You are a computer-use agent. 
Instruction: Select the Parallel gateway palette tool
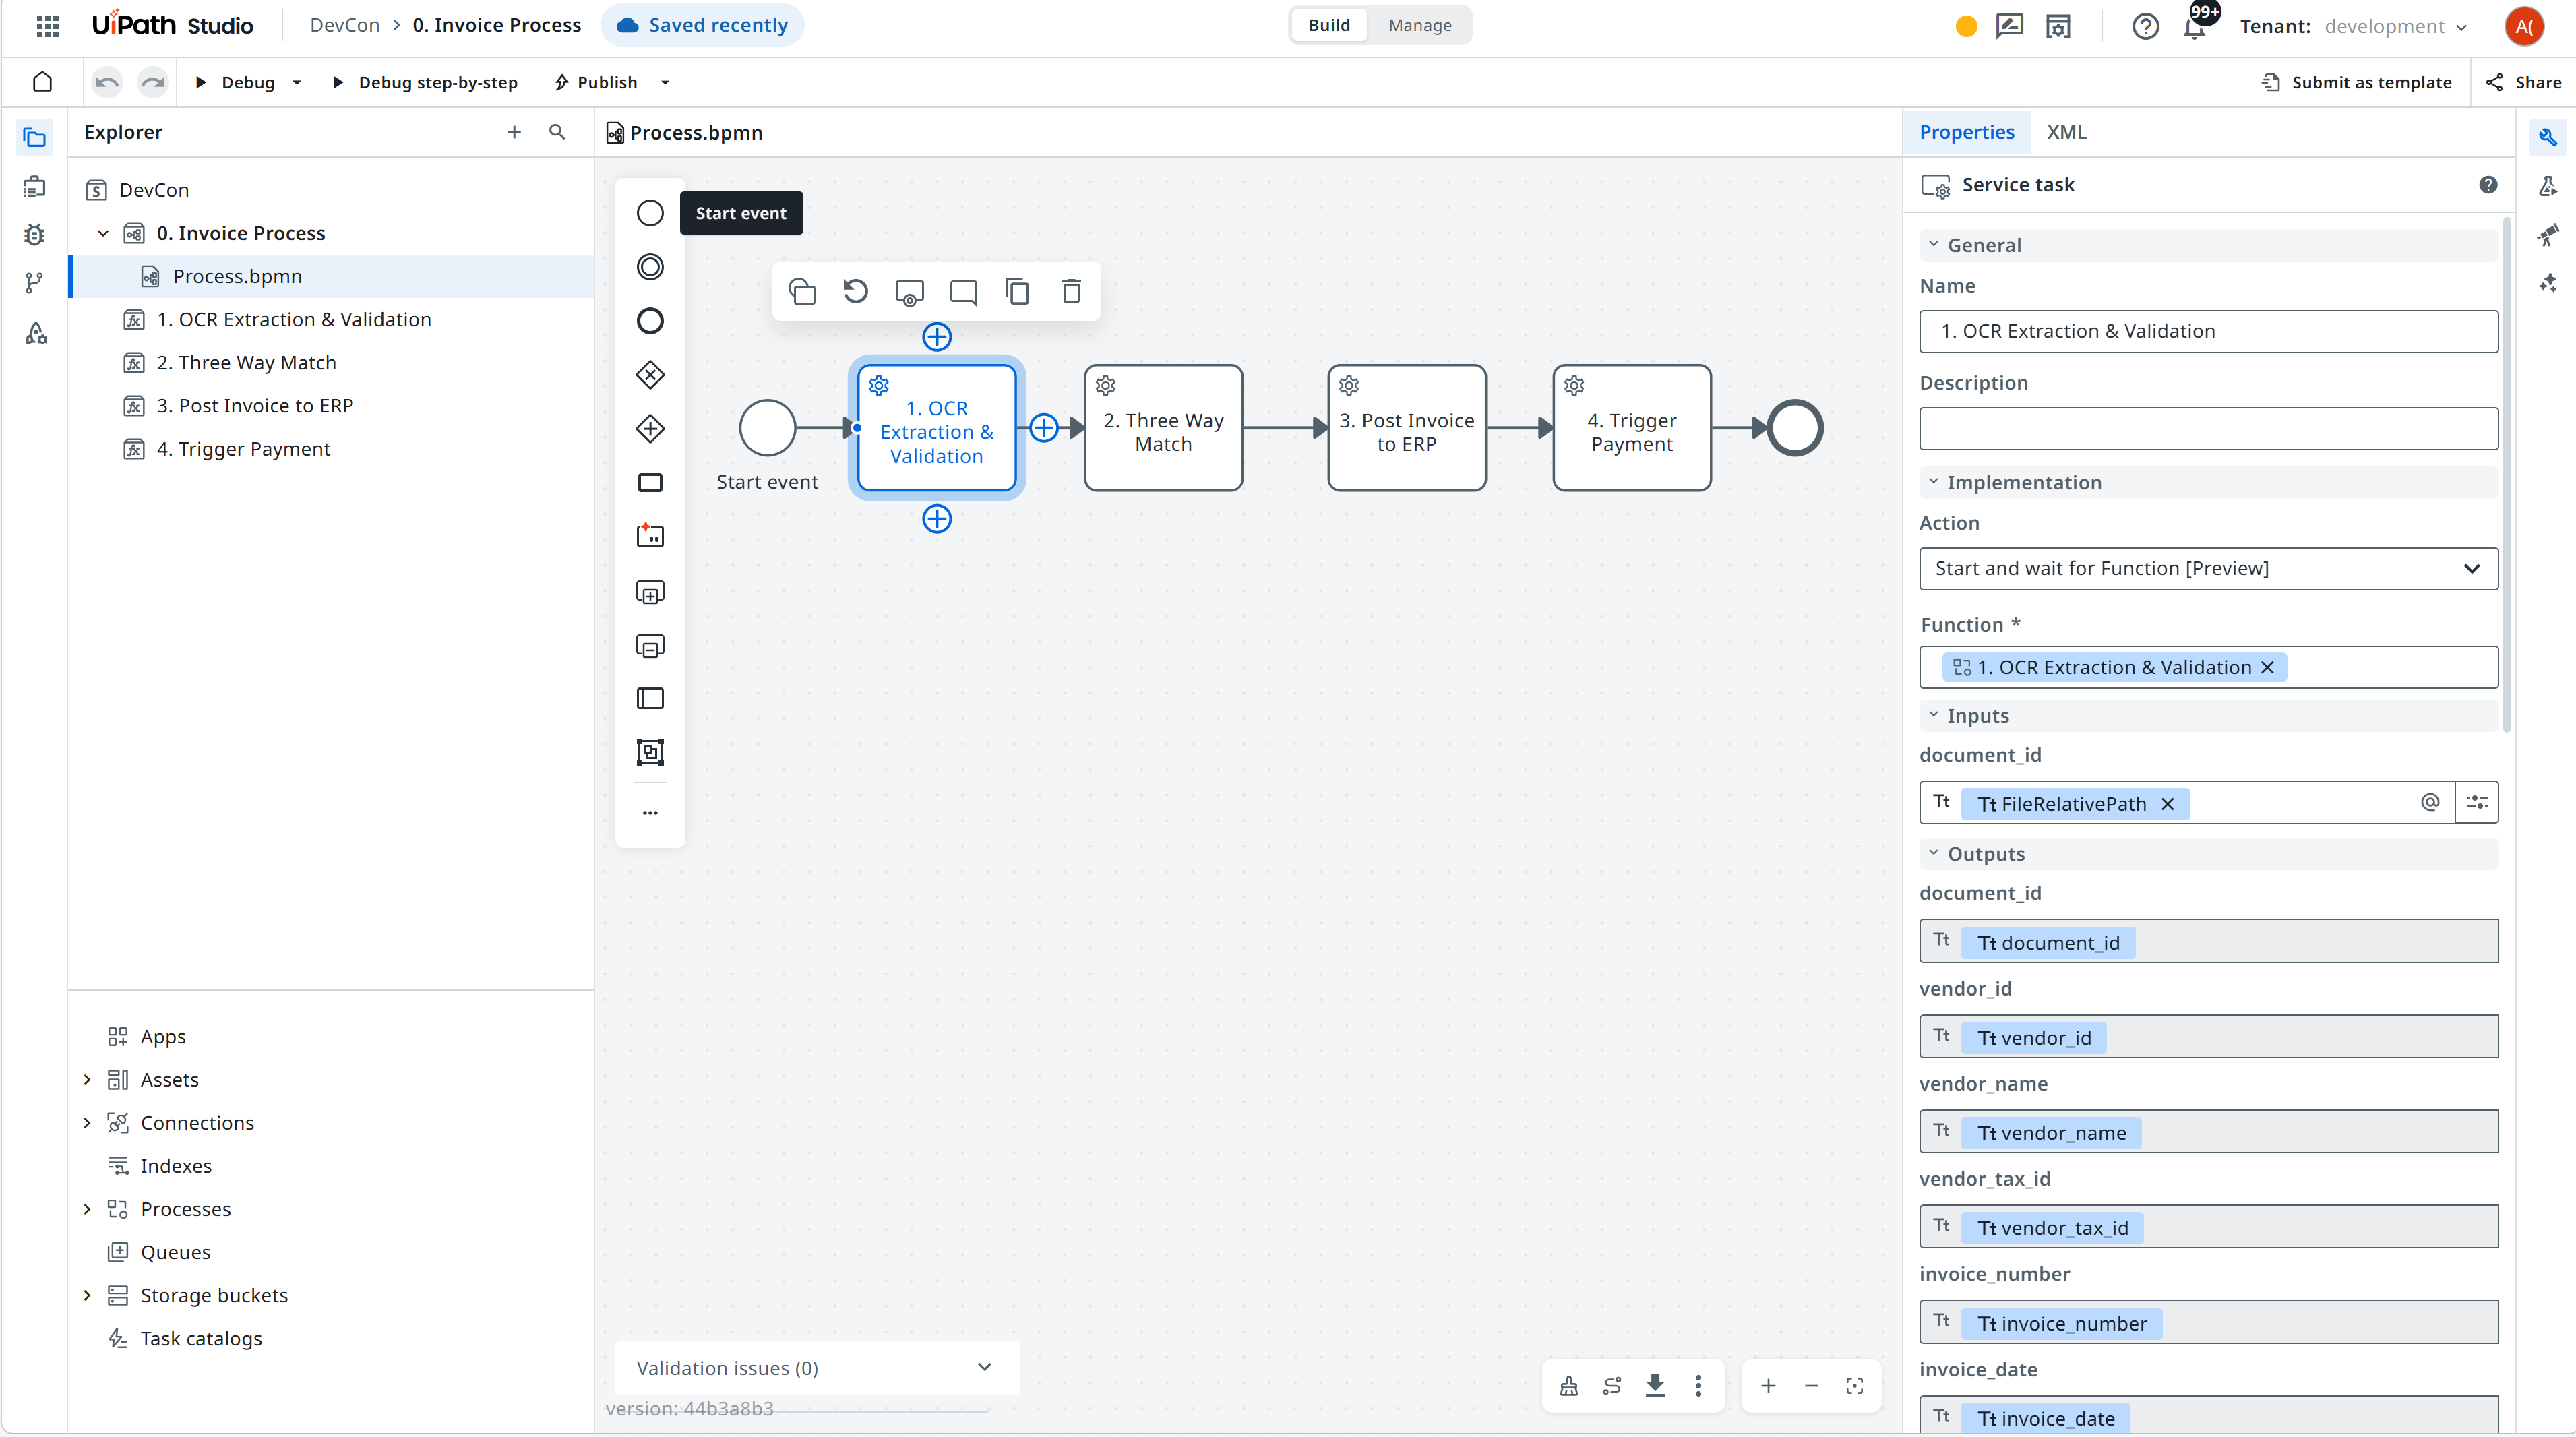tap(650, 429)
